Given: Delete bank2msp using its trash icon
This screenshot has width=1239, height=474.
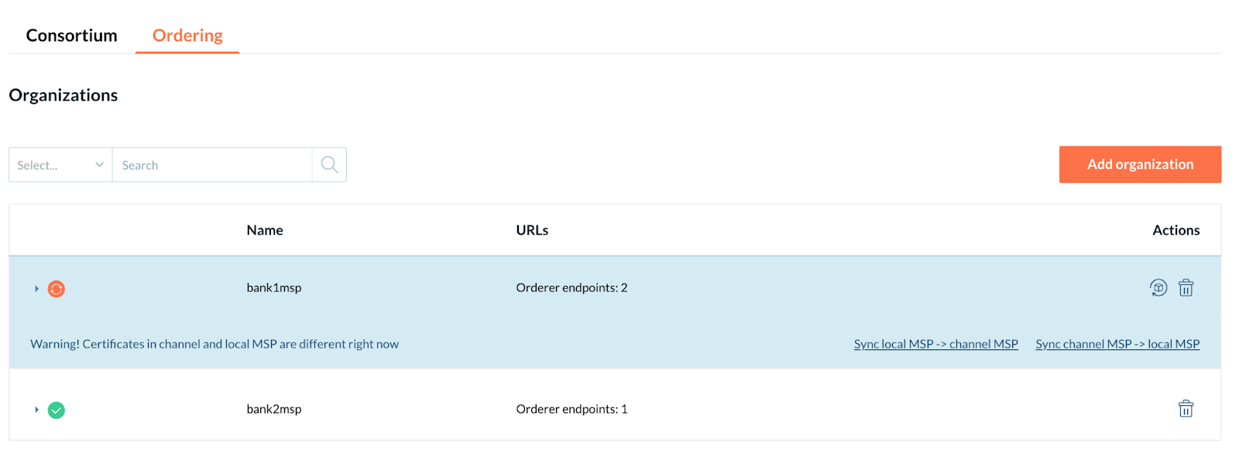Looking at the screenshot, I should click(x=1186, y=409).
